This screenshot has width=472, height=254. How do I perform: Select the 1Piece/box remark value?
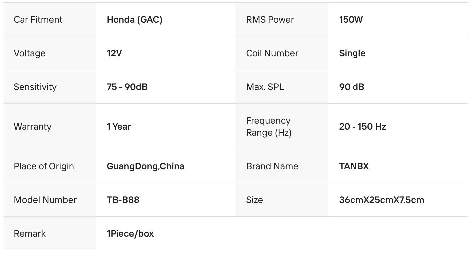coord(130,234)
